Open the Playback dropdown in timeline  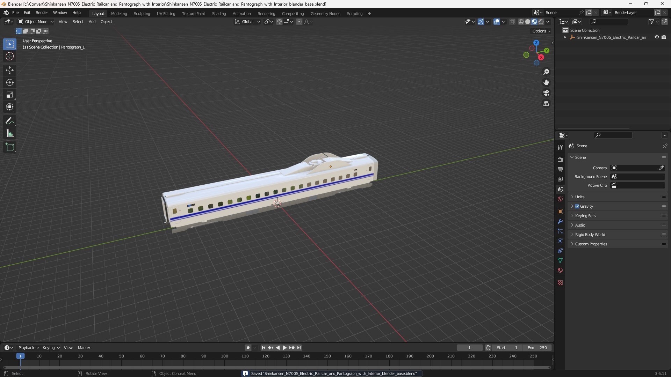pos(28,348)
